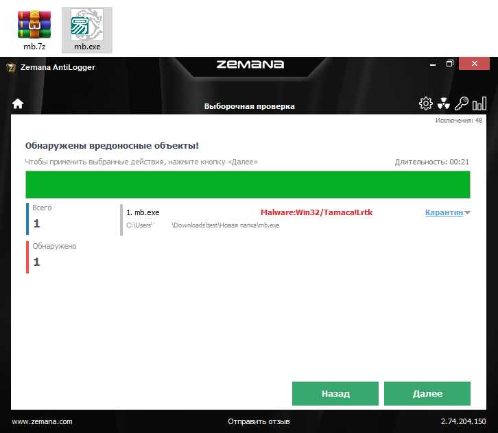Open the statistics bar chart icon
The image size is (498, 433).
pos(479,103)
